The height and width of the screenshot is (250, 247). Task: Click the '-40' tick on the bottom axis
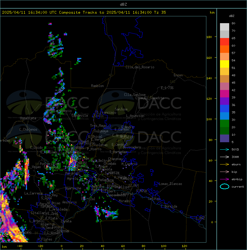point(20,246)
